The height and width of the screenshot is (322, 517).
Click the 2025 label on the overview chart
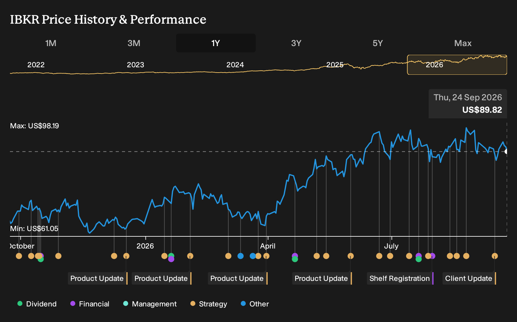pyautogui.click(x=335, y=65)
